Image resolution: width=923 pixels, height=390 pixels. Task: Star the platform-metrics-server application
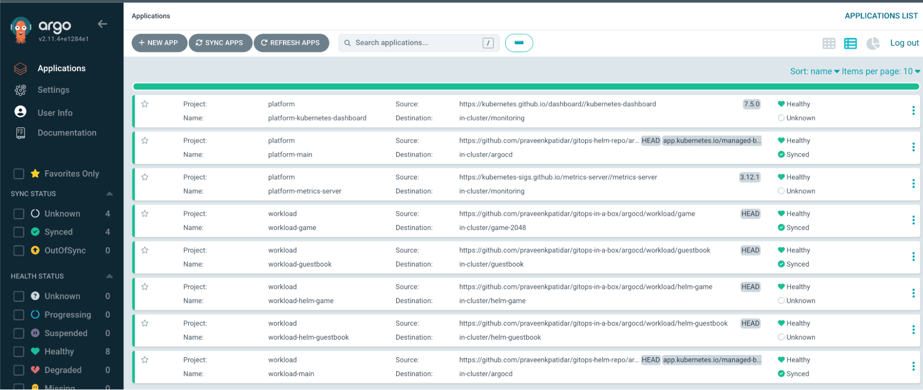click(145, 177)
